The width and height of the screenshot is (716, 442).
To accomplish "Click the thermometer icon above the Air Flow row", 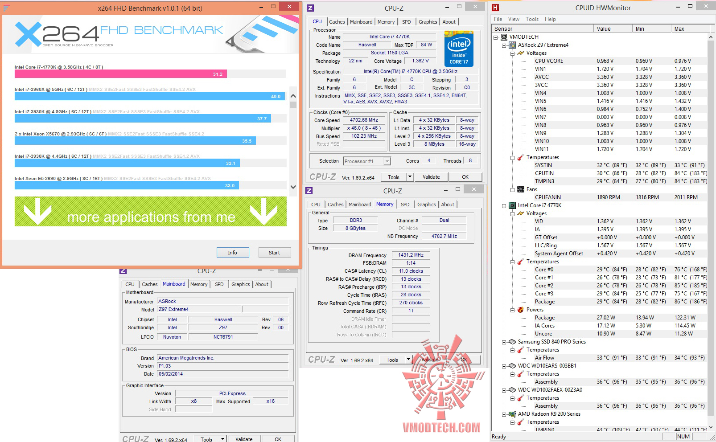I will click(x=521, y=350).
